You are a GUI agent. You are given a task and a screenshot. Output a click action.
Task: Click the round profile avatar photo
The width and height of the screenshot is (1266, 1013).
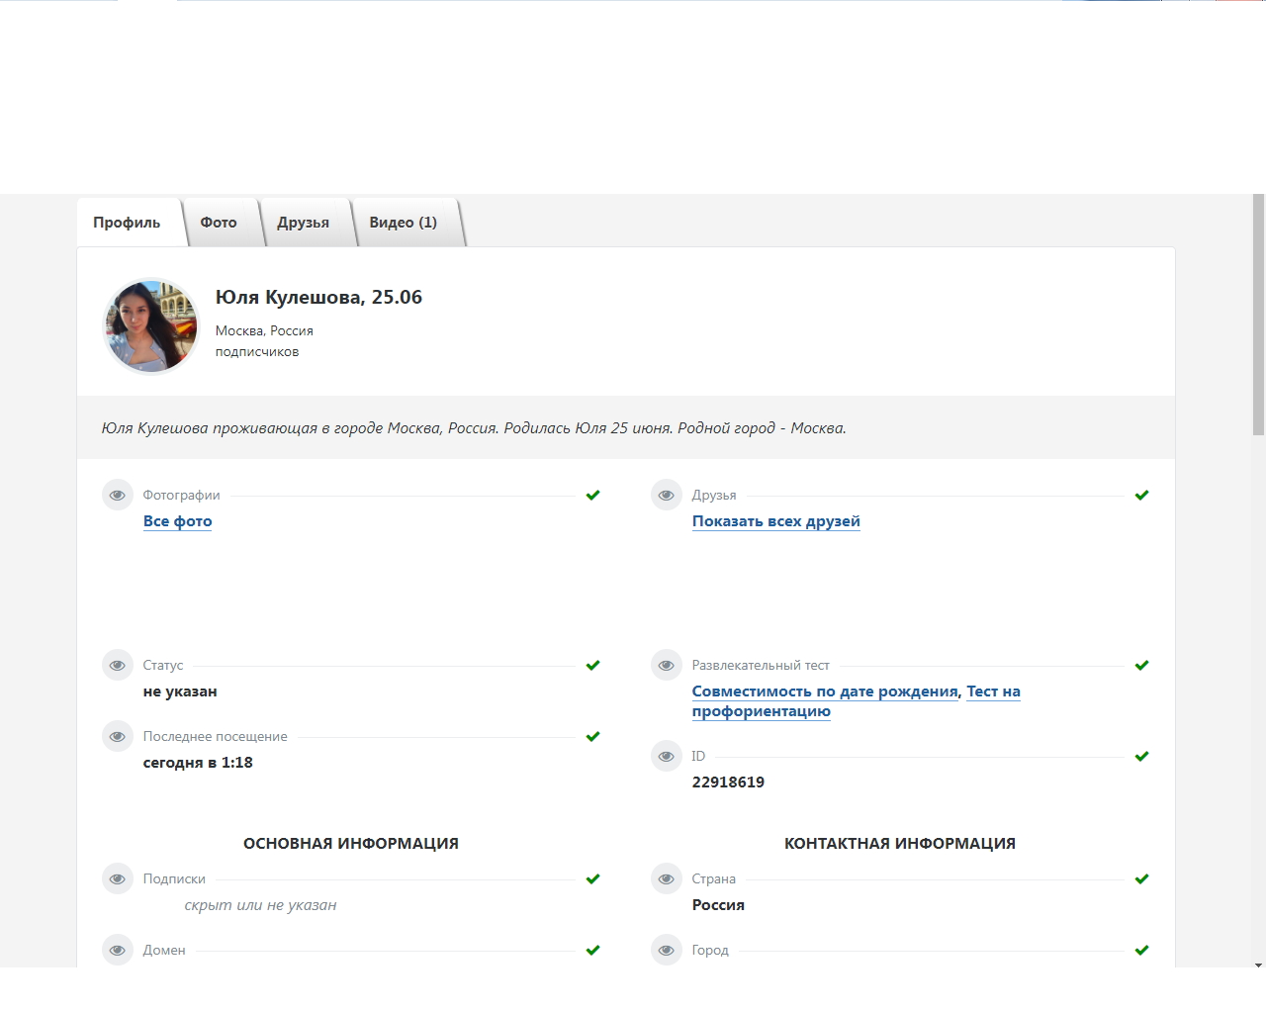coord(151,326)
